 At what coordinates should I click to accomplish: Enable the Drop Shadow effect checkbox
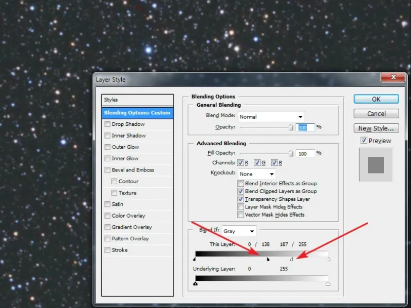[107, 124]
